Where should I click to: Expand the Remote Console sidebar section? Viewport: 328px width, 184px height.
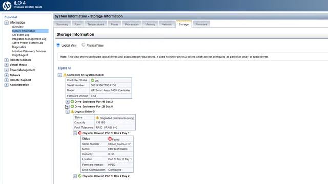[7, 60]
